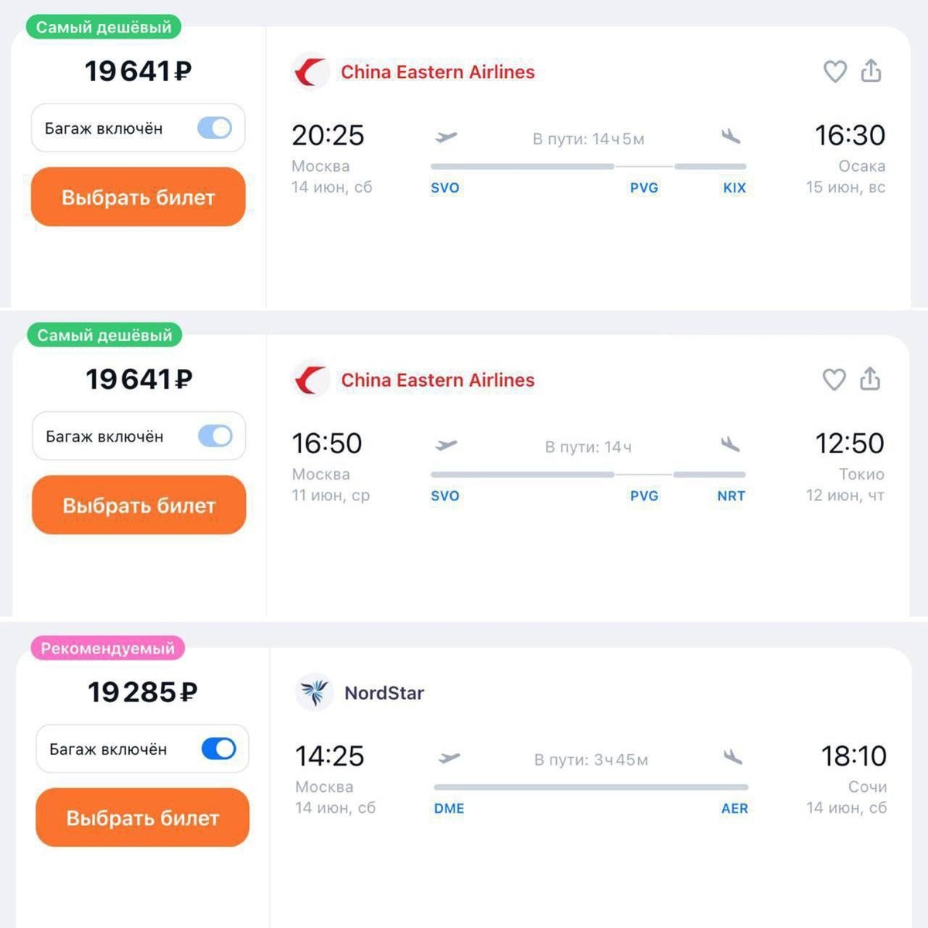Add Osaka flight to favorites with heart icon
This screenshot has height=928, width=928.
[x=834, y=71]
